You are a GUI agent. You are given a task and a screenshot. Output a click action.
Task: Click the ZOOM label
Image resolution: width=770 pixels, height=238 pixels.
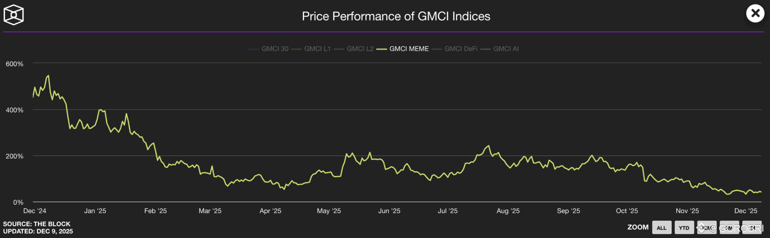pos(638,227)
